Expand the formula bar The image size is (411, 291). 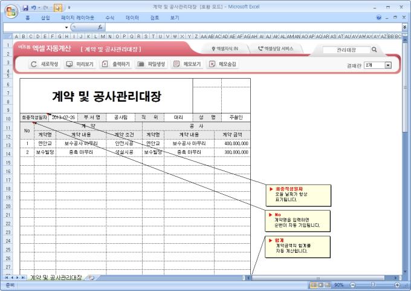405,27
